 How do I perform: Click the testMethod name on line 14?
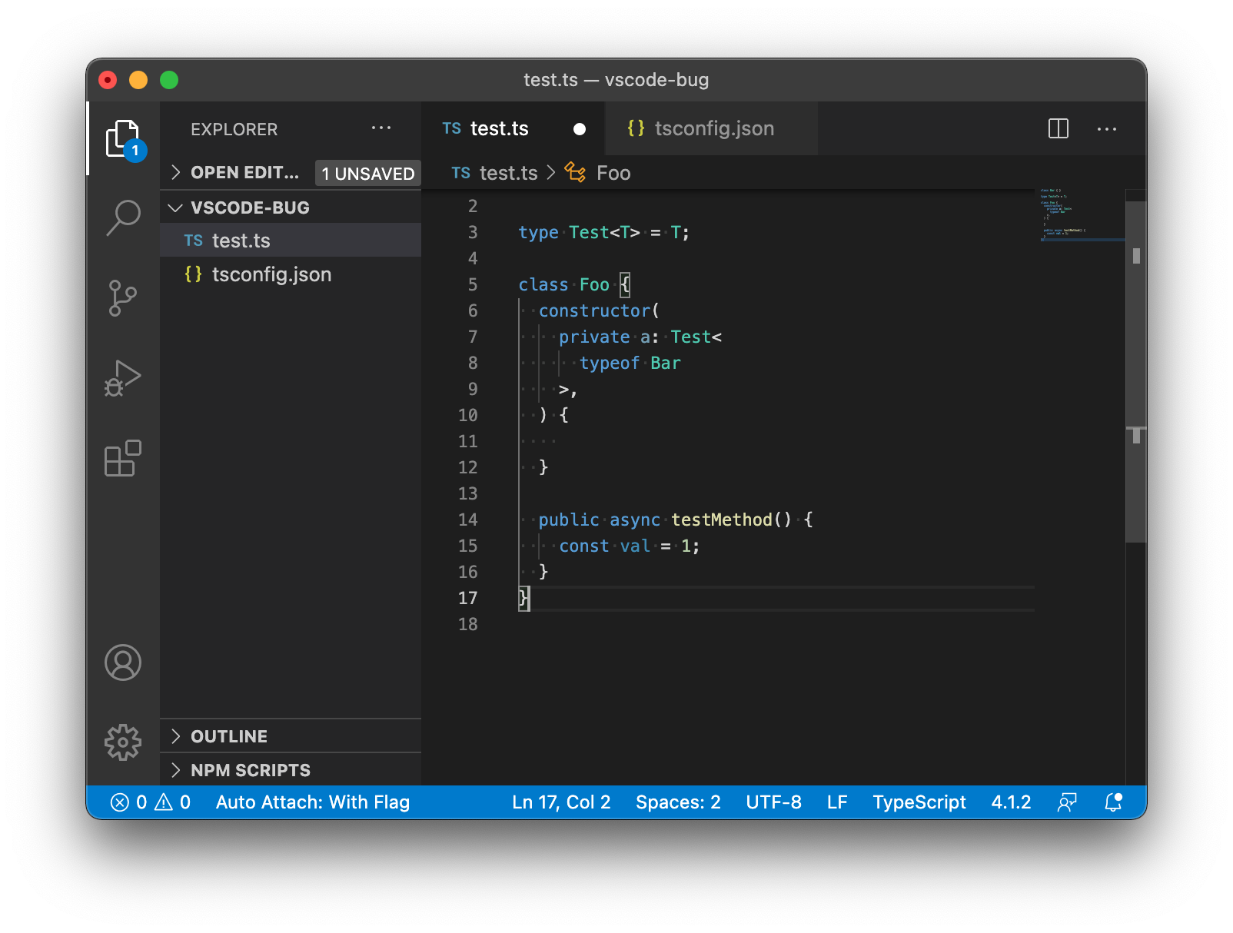[722, 520]
